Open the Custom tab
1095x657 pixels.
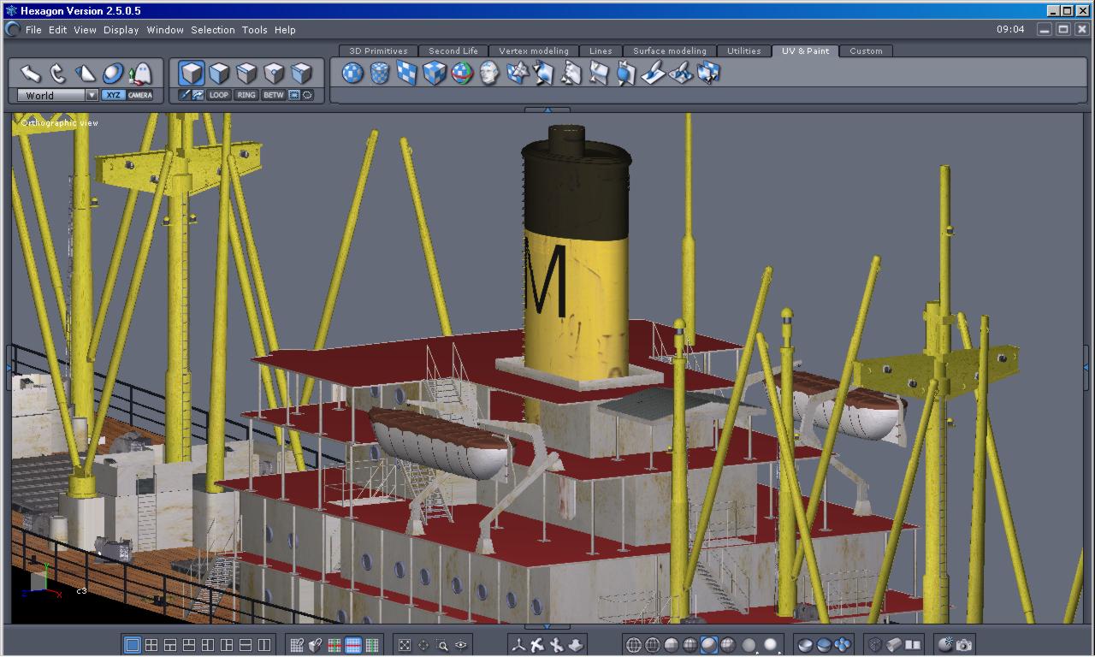tap(866, 51)
